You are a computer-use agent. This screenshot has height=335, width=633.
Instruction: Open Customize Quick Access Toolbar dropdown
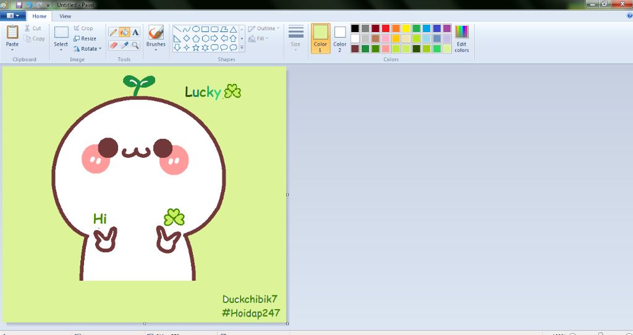[48, 5]
